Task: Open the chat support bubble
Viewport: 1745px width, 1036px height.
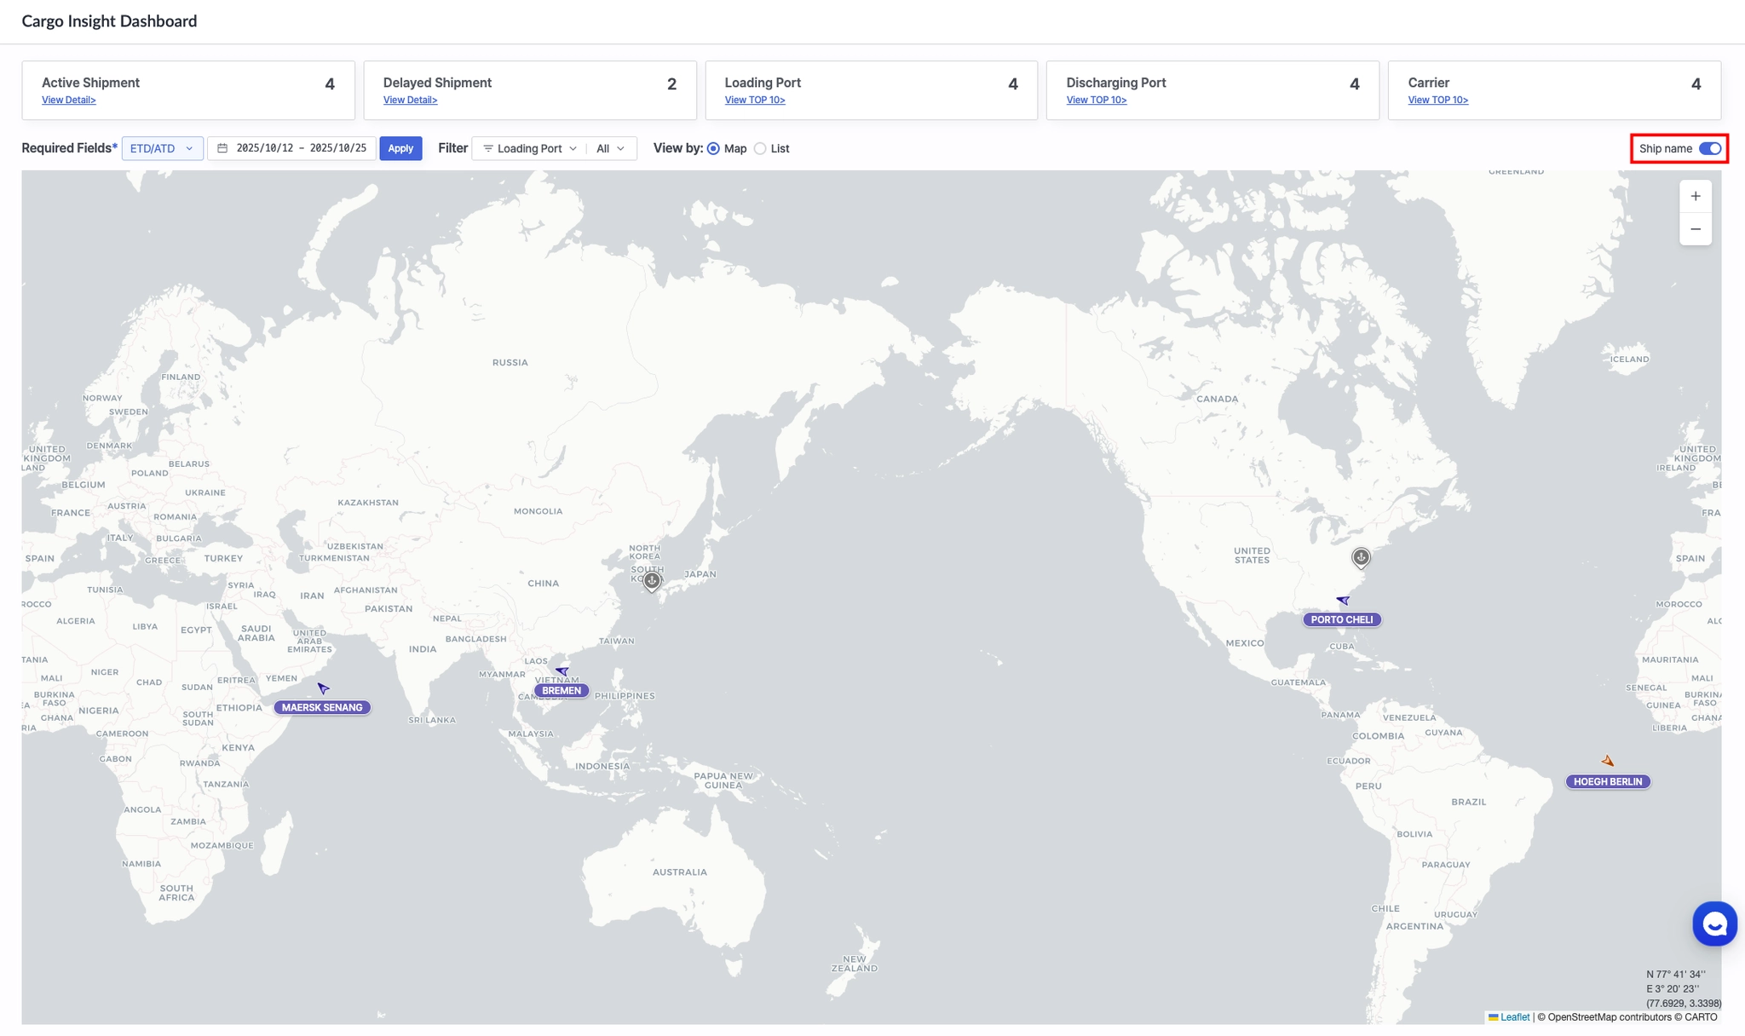Action: point(1713,924)
